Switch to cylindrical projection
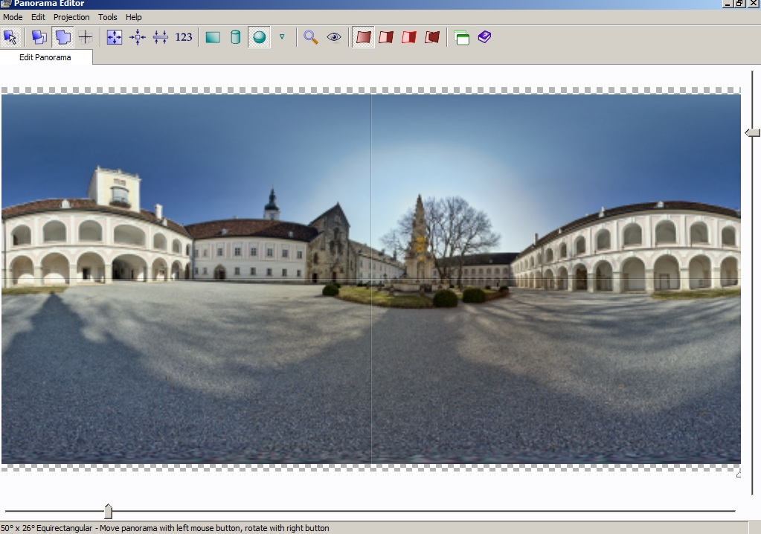 235,36
